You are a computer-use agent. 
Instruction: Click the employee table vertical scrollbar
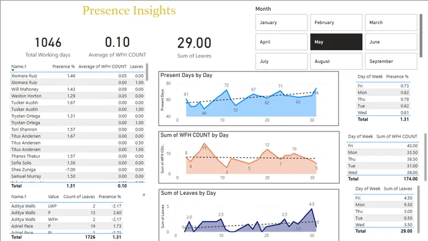click(x=147, y=72)
